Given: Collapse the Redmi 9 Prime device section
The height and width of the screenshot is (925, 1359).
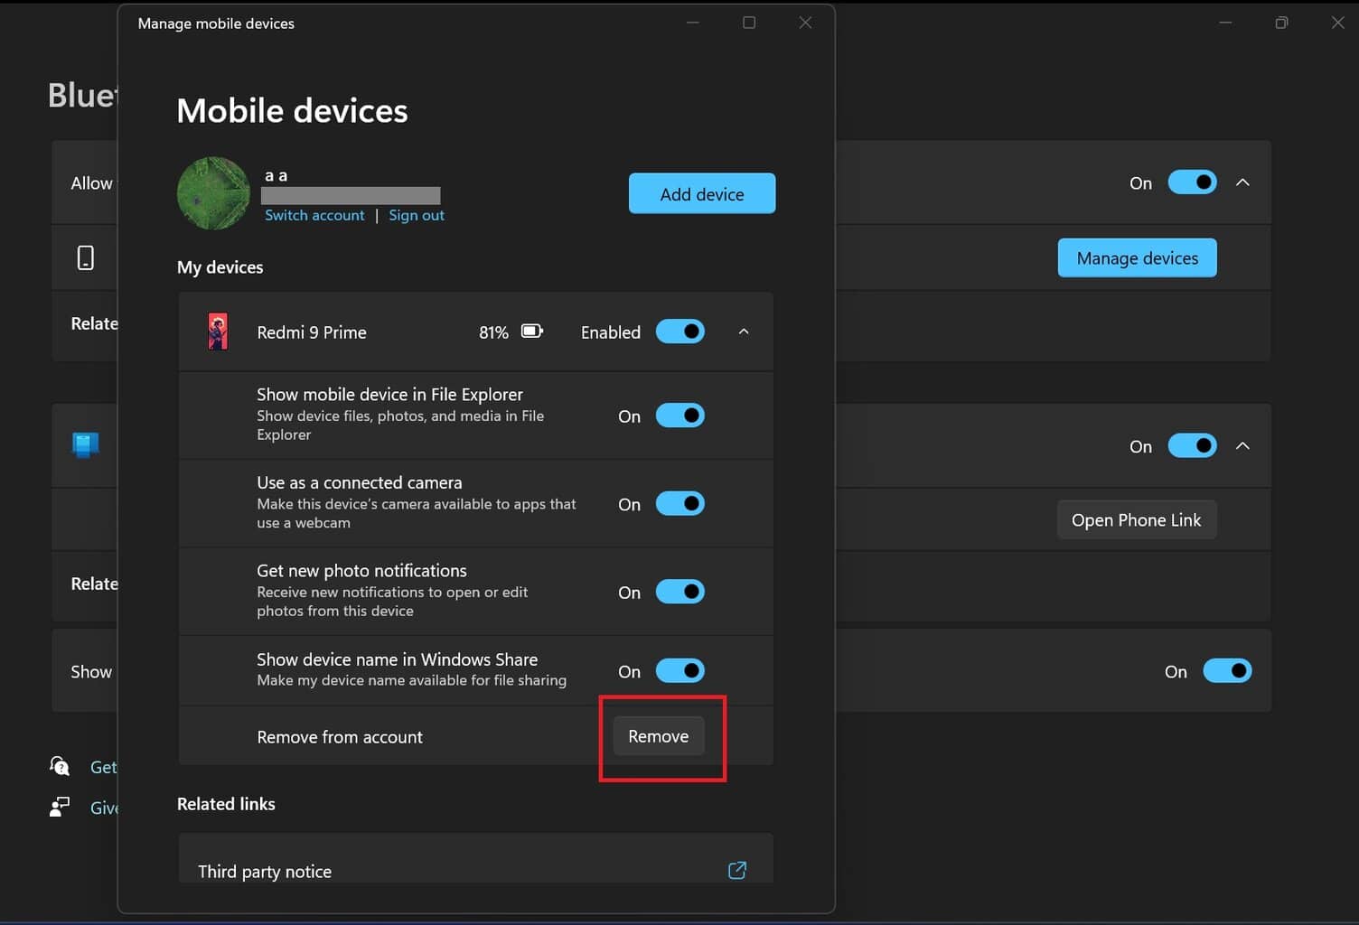Looking at the screenshot, I should [744, 332].
